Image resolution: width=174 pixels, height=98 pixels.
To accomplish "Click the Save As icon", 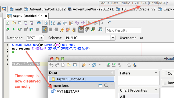I will 26,23.
